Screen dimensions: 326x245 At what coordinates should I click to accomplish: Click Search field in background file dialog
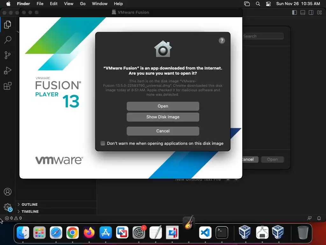pyautogui.click(x=263, y=36)
